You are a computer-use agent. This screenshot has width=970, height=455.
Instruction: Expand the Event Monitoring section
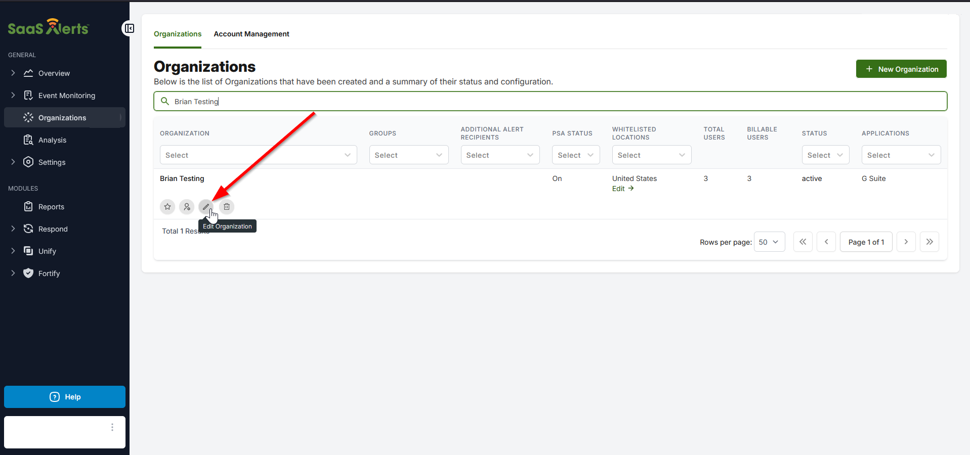13,96
